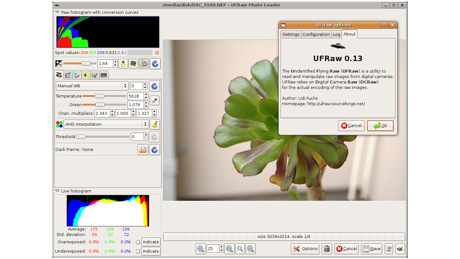Click the Green value input field
This screenshot has height=259, width=460.
[135, 105]
